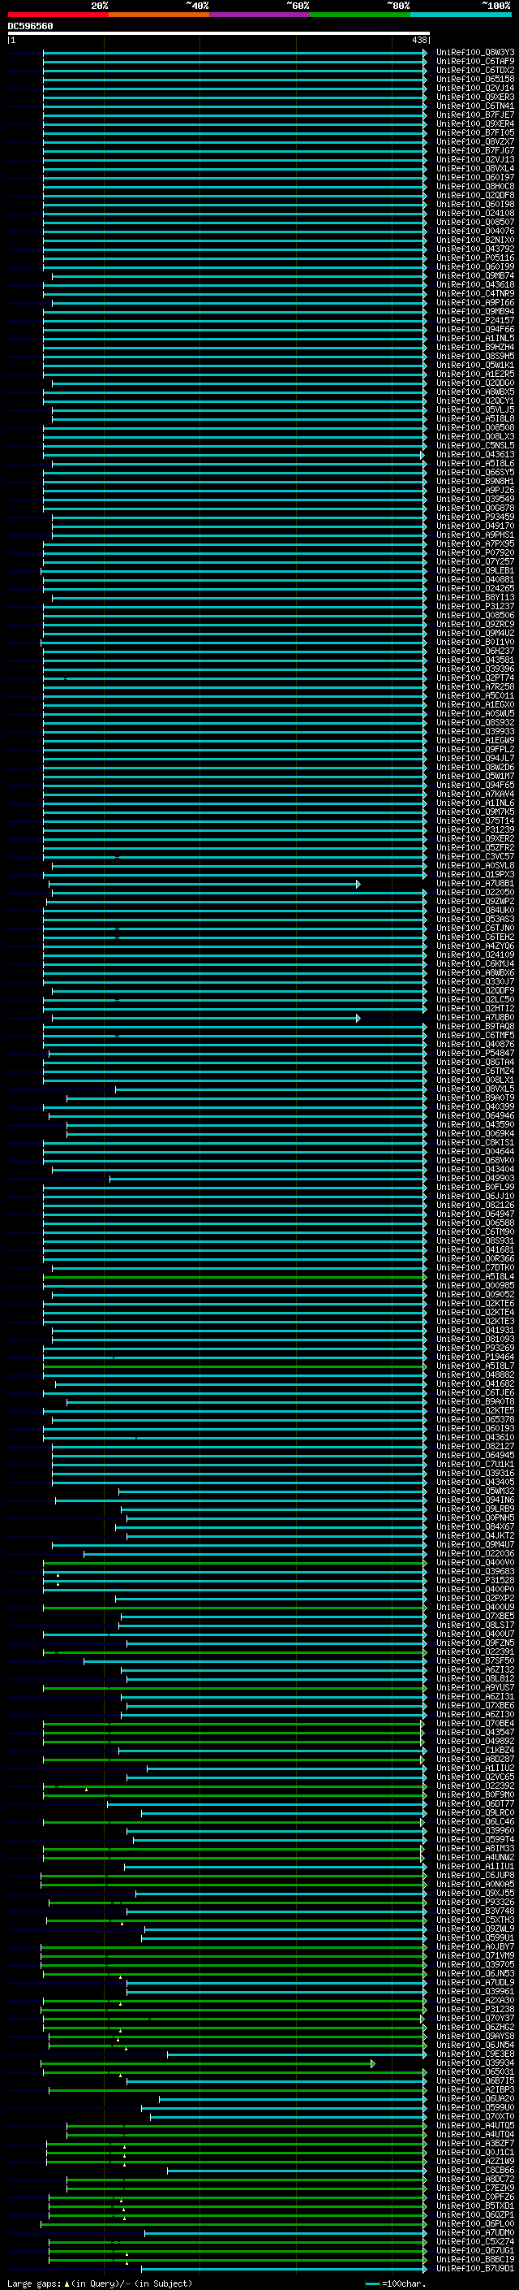
Task: Select hit label UniRef100_O81093
Action: click(x=475, y=1339)
